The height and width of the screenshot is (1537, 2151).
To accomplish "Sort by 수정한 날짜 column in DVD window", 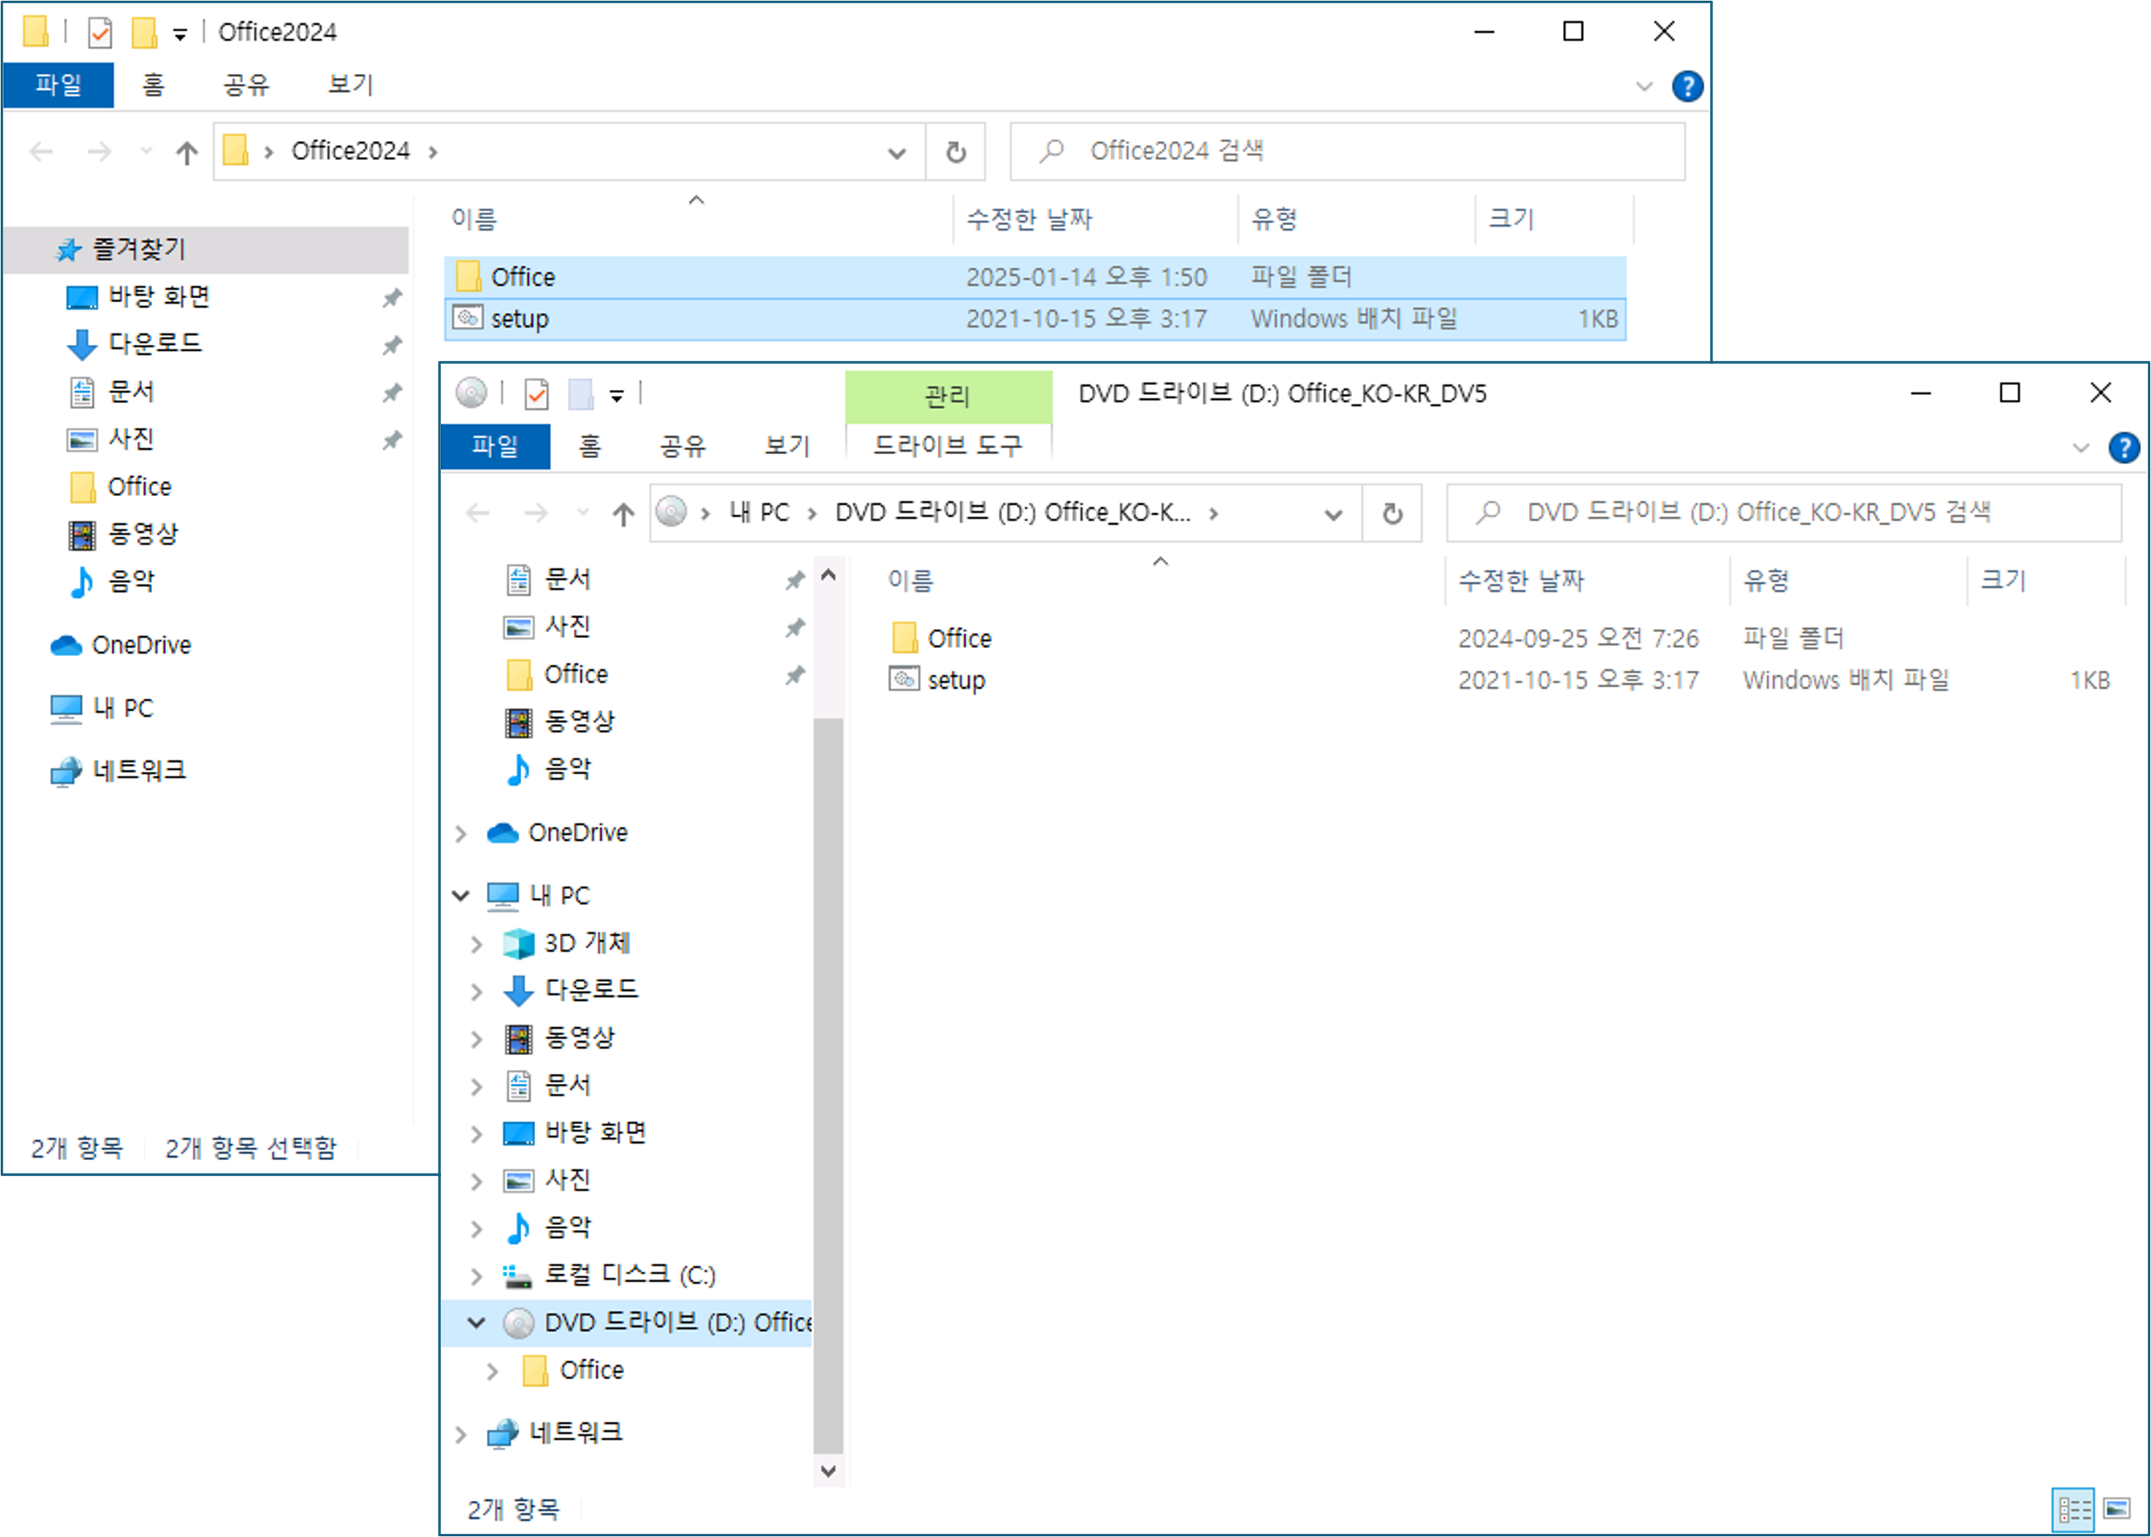I will point(1520,581).
